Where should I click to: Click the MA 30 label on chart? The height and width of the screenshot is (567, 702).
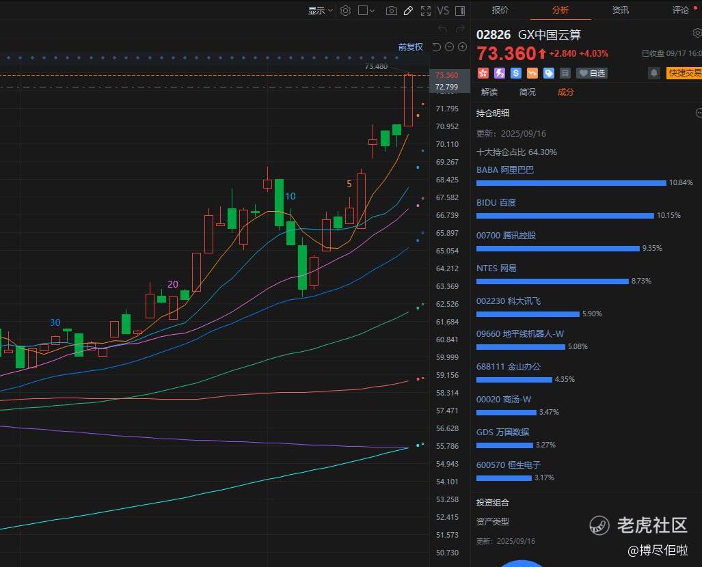[55, 322]
